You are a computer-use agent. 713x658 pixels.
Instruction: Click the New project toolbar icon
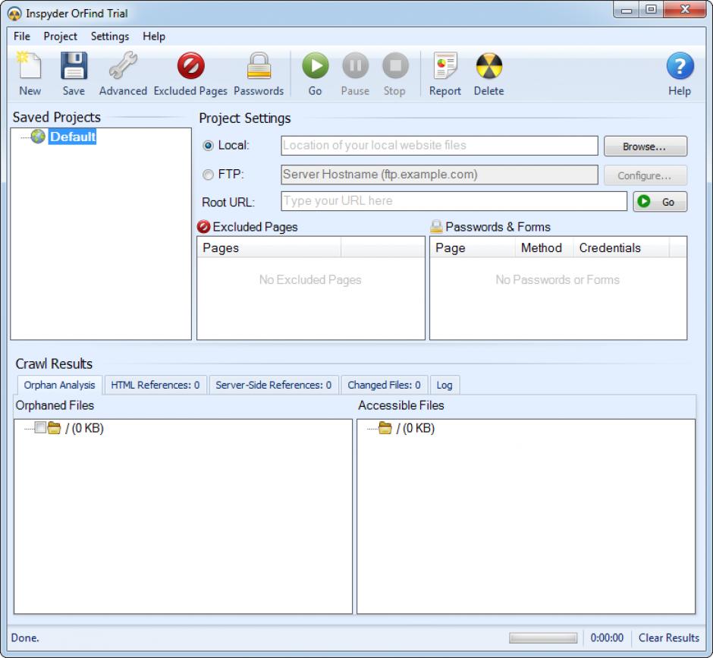tap(30, 68)
